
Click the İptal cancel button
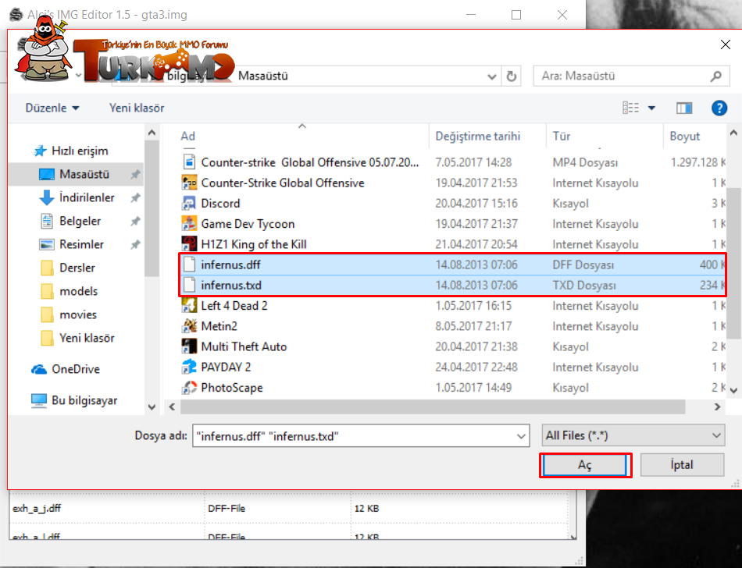(682, 465)
